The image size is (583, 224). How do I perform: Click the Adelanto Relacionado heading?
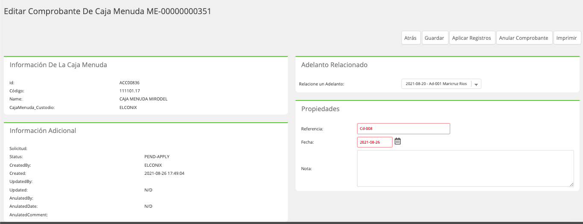pyautogui.click(x=334, y=65)
